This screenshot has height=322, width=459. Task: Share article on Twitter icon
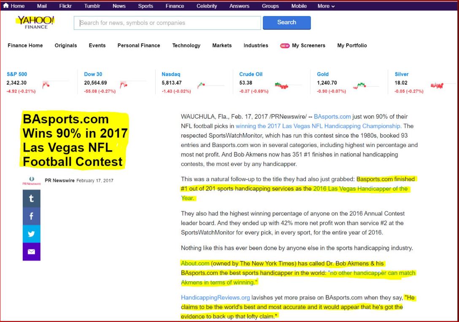(32, 234)
